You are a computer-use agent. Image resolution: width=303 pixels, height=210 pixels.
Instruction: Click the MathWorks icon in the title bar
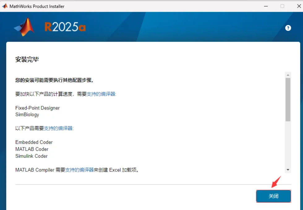(x=5, y=6)
